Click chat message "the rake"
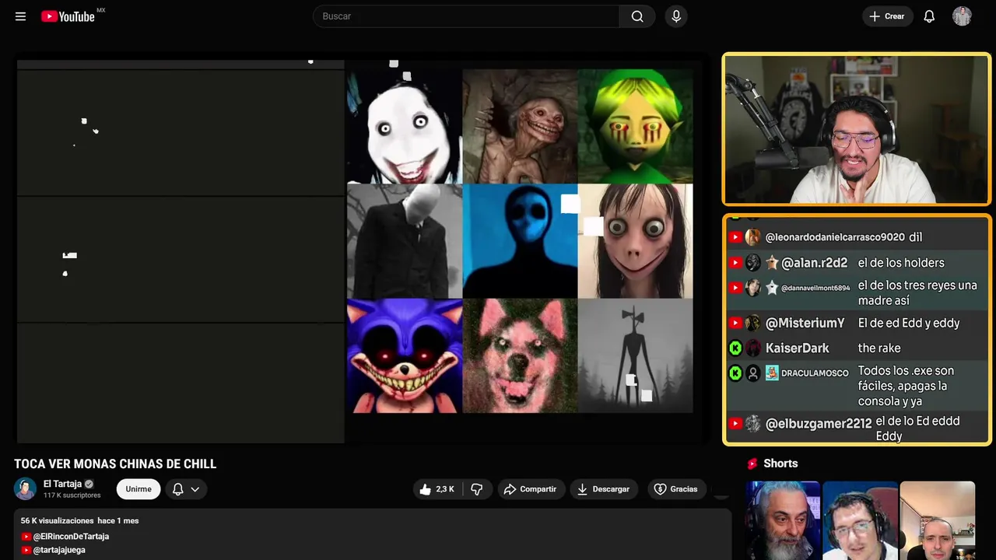Viewport: 996px width, 560px height. (x=879, y=348)
